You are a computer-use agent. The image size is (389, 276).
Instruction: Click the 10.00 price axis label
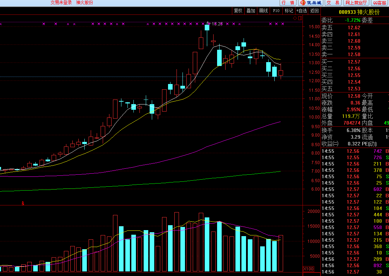click(314, 117)
